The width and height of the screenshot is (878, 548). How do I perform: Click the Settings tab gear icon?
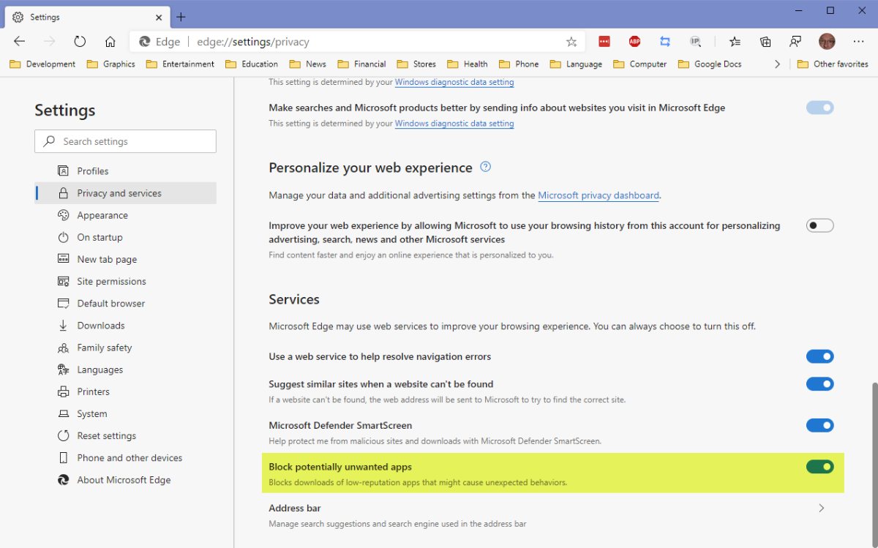coord(18,17)
